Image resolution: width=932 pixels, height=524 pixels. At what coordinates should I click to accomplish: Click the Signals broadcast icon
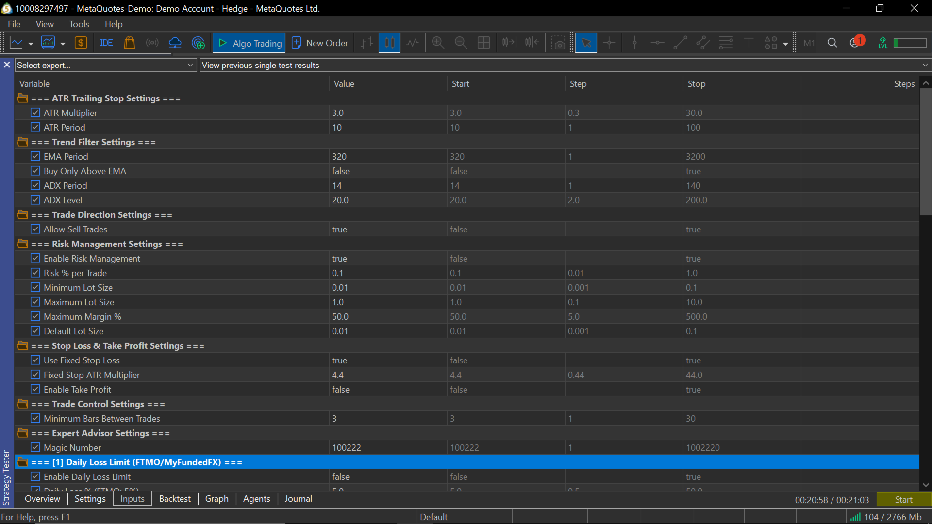click(152, 43)
